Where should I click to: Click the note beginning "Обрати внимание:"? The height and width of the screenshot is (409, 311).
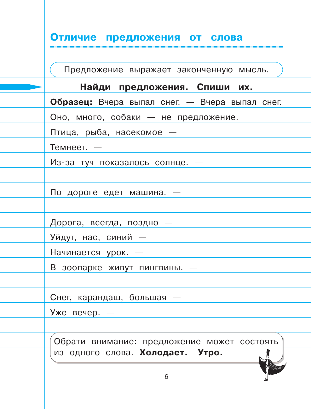(x=166, y=347)
